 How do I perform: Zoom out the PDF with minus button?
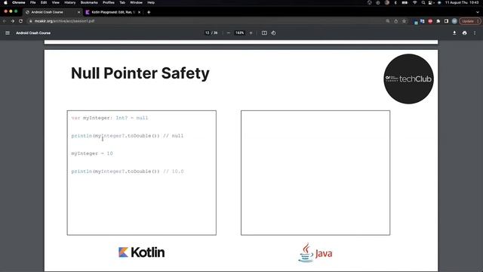tap(228, 33)
